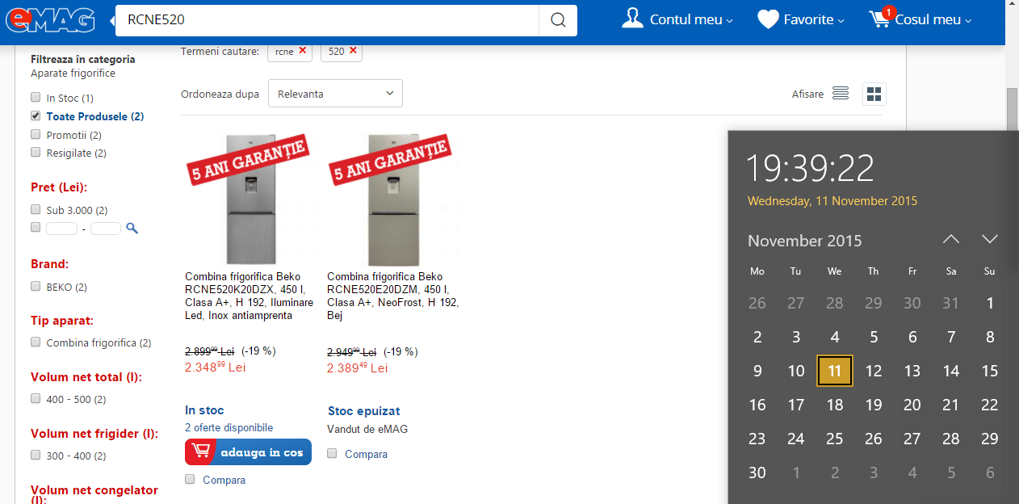The width and height of the screenshot is (1019, 504).
Task: Select November 1 in the calendar
Action: point(990,303)
